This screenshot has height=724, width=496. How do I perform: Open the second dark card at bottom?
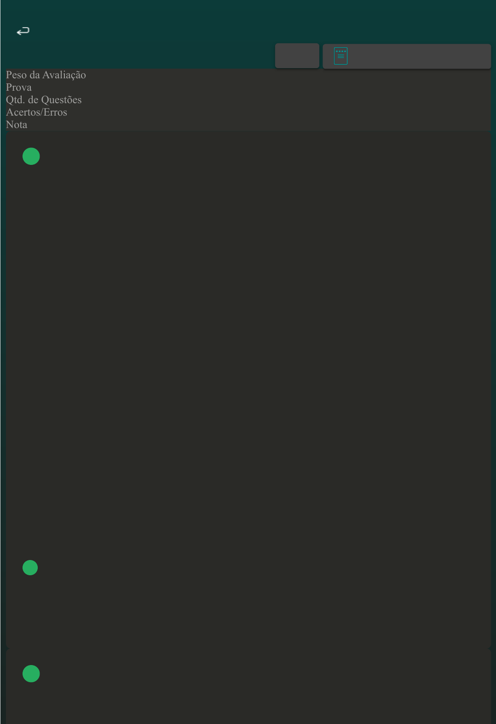click(248, 686)
